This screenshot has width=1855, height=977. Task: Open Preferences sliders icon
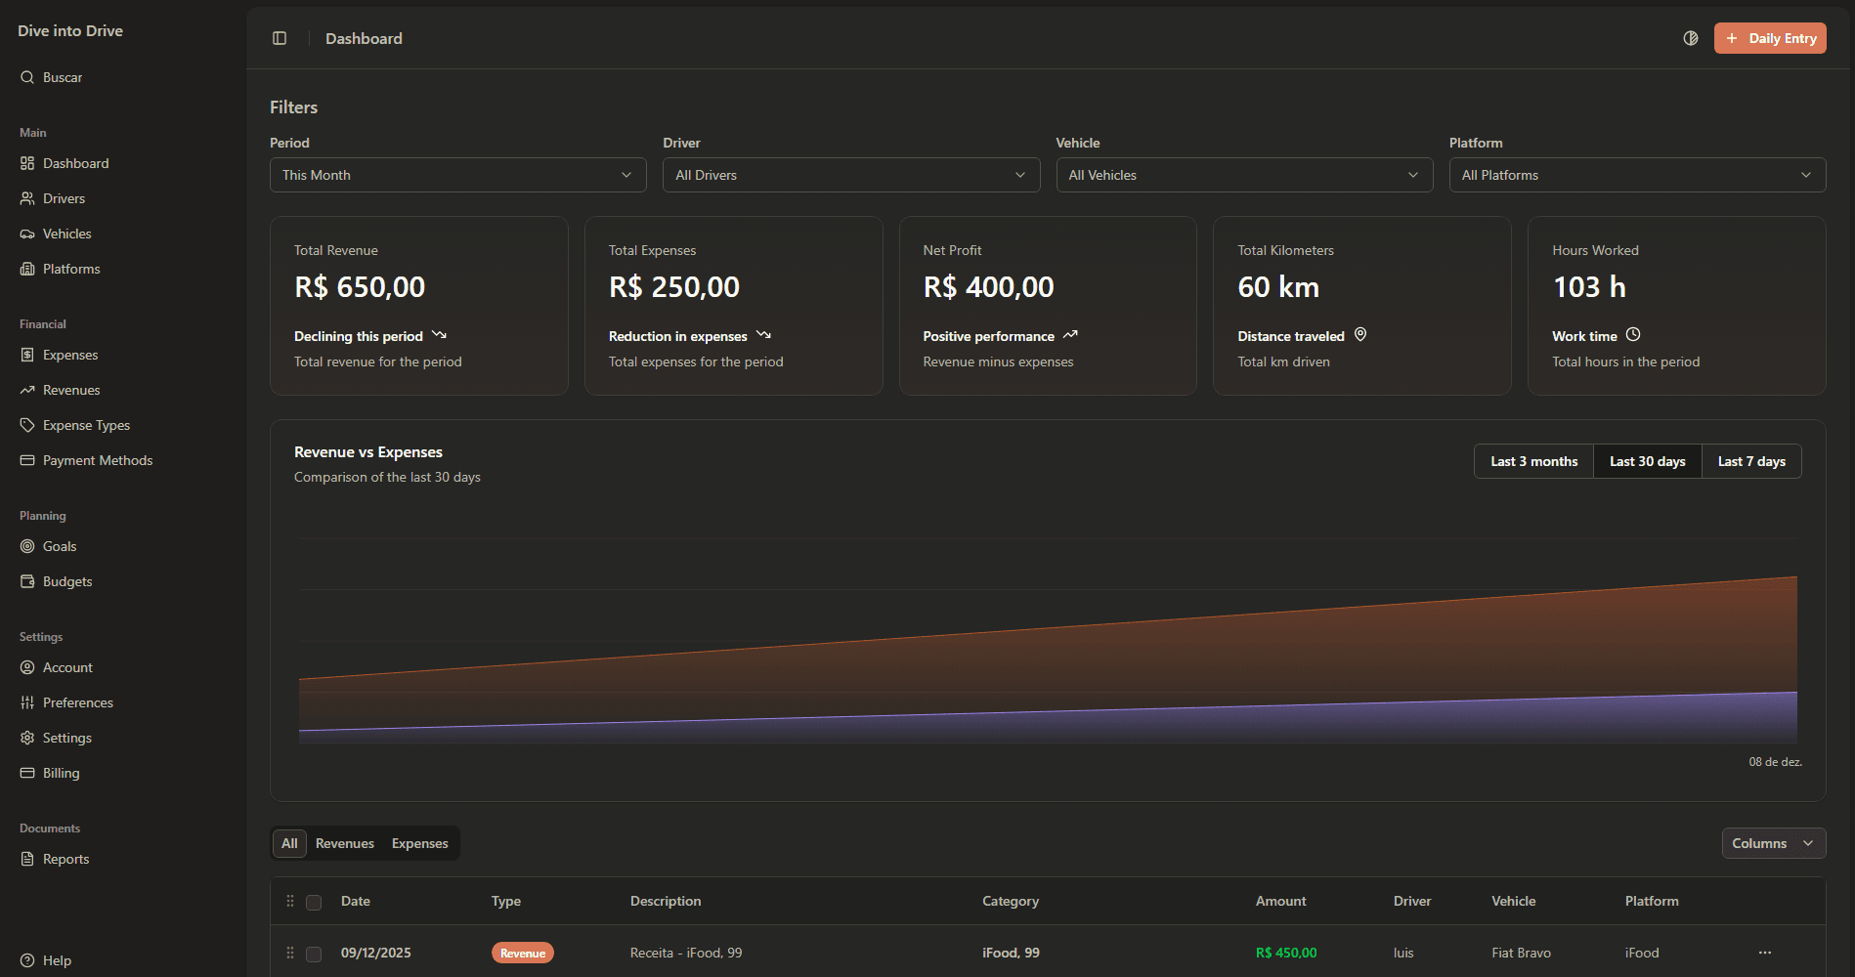tap(27, 702)
